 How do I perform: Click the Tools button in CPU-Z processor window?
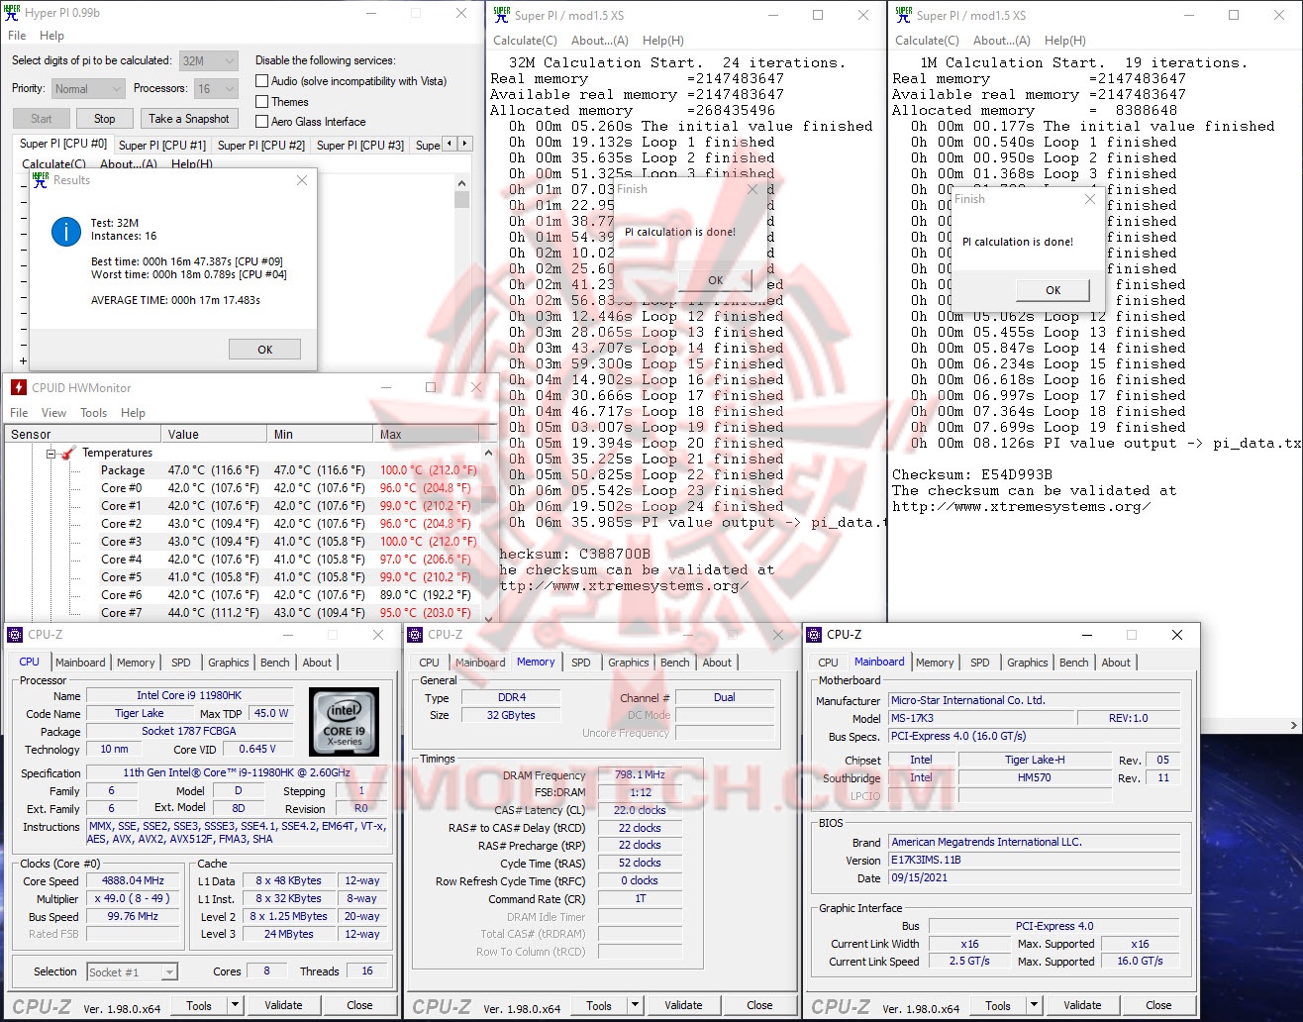[199, 1005]
